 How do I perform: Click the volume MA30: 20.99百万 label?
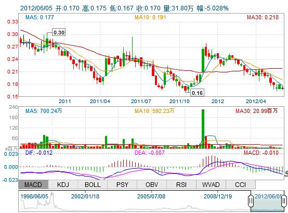(256, 111)
